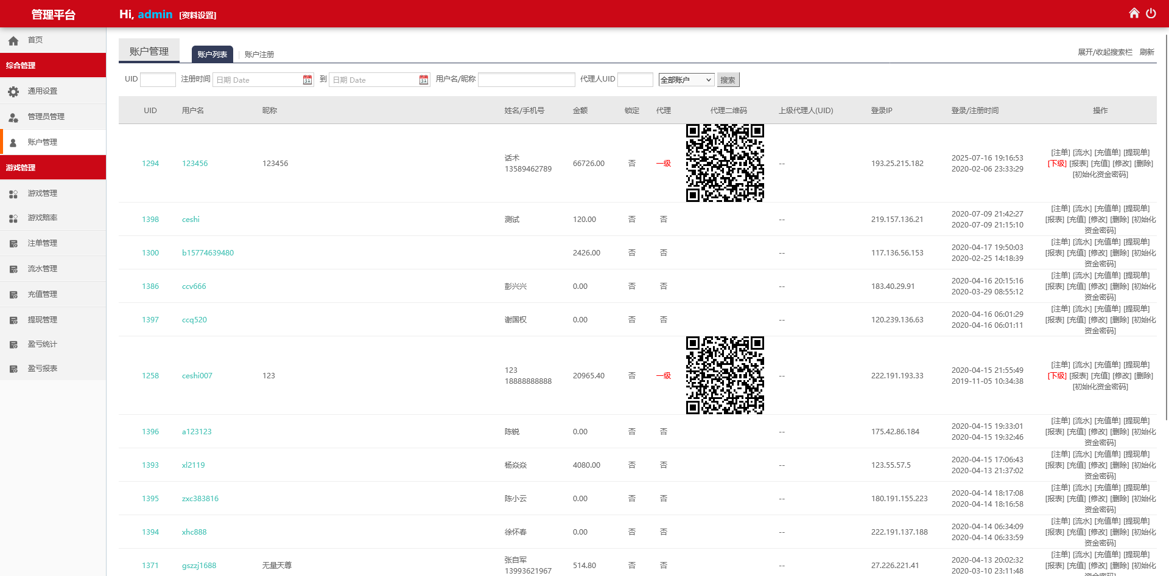
Task: Click the 管理员管理 sidebar icon
Action: 13,116
